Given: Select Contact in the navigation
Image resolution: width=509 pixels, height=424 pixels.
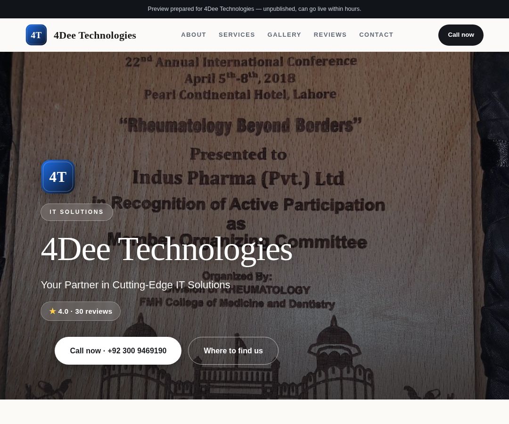Looking at the screenshot, I should 376,35.
